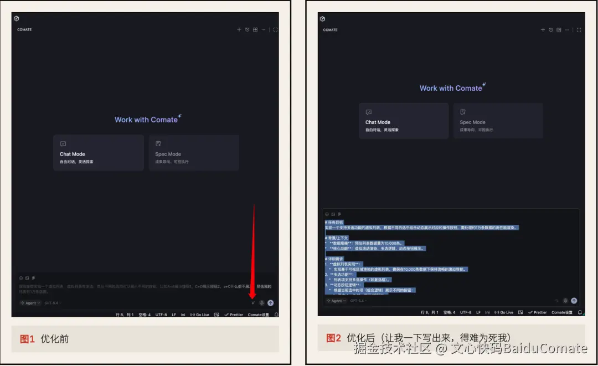The width and height of the screenshot is (598, 366).
Task: Click Go Live in Figure 1 status bar
Action: (x=199, y=315)
